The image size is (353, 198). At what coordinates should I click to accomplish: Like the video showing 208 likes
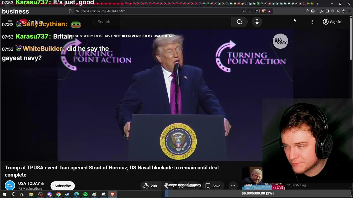[150, 186]
